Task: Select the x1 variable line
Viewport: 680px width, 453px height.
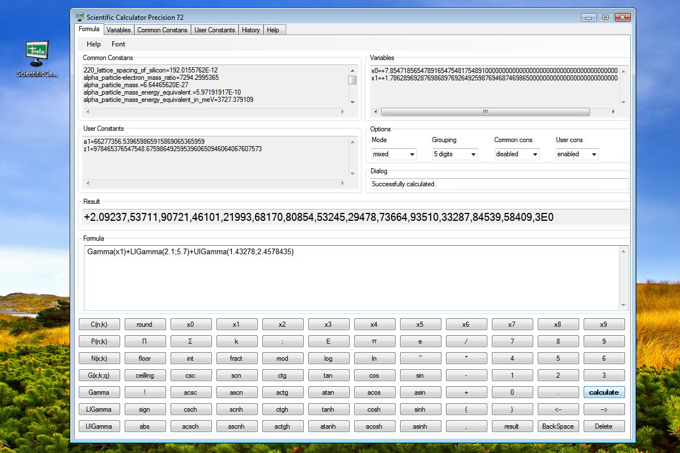Action: pyautogui.click(x=494, y=79)
